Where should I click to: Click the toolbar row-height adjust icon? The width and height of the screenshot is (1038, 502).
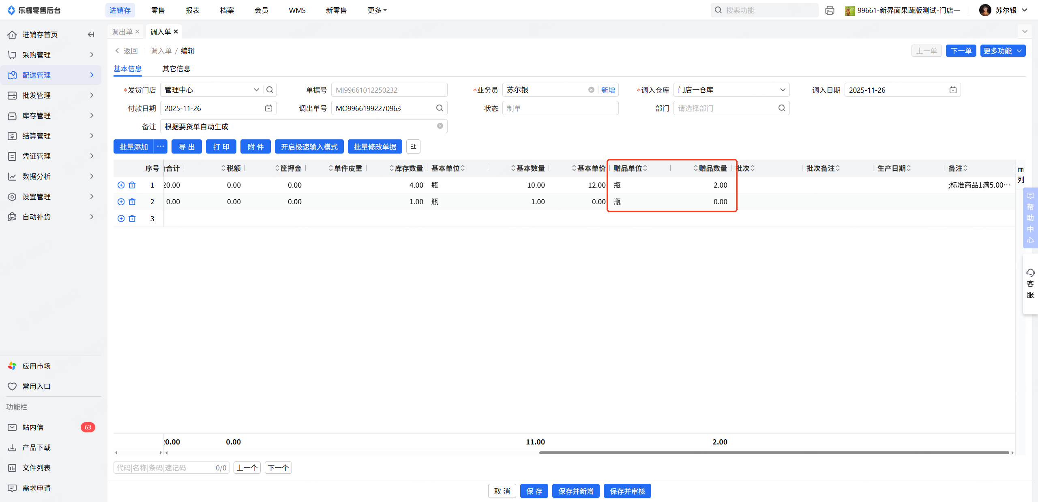point(413,147)
